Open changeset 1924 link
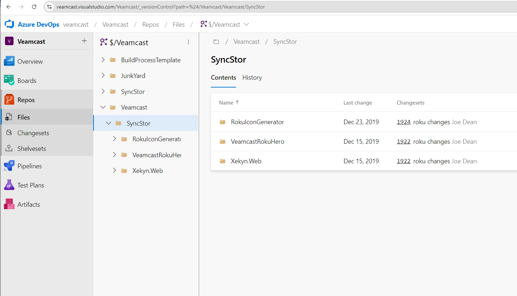 (404, 122)
